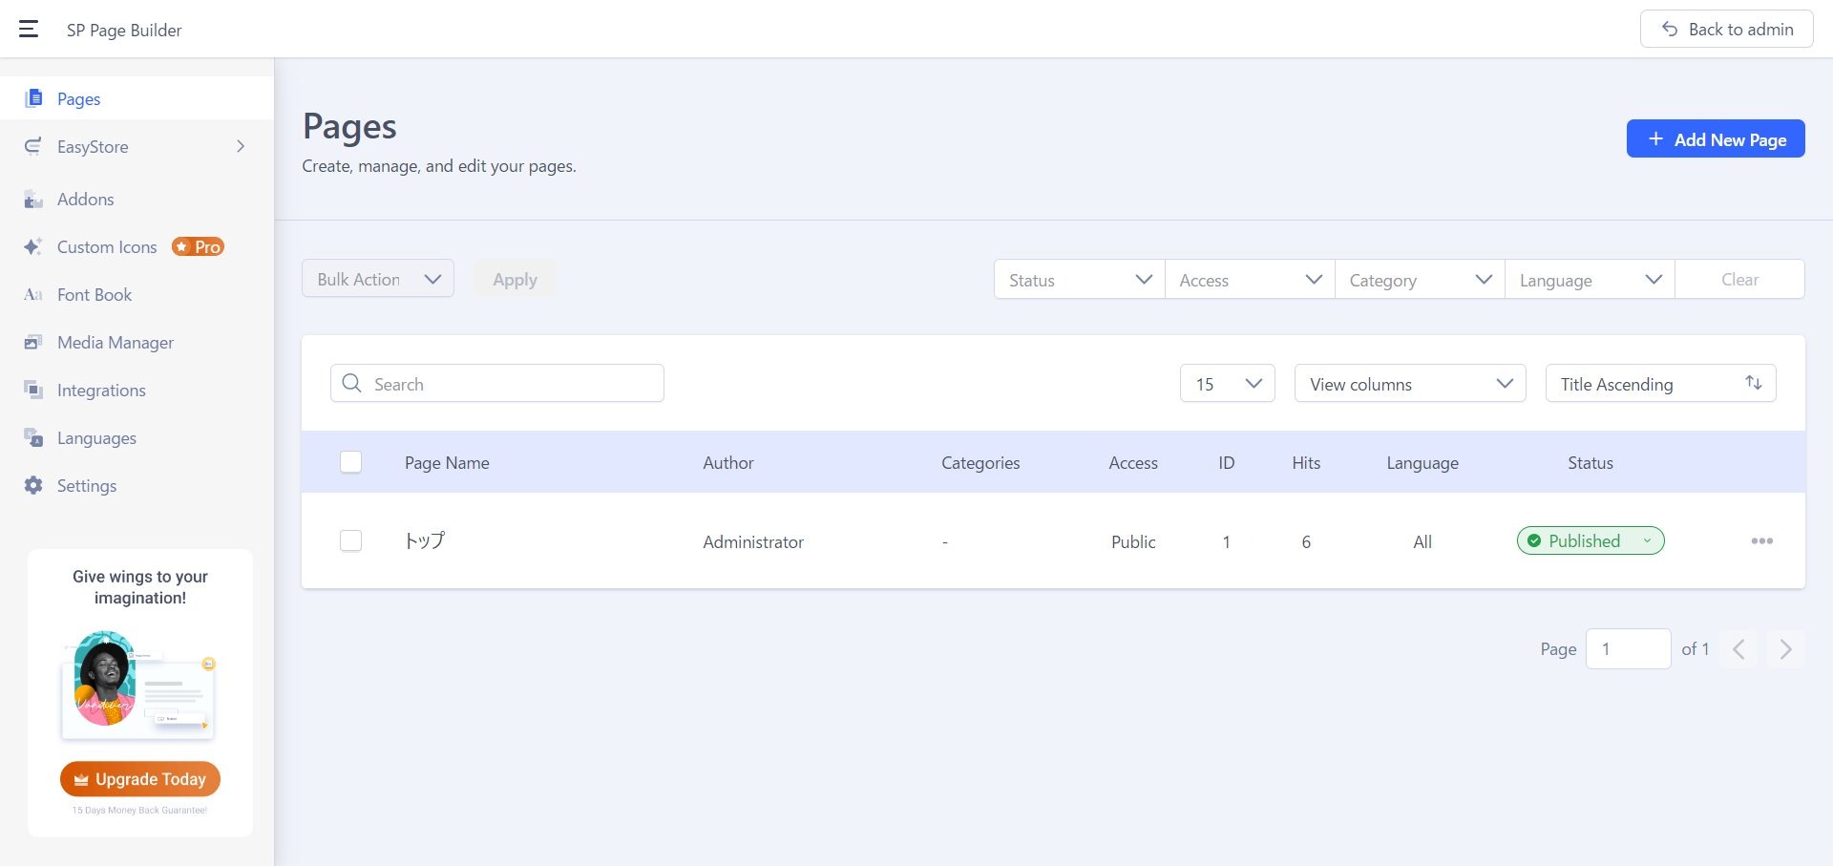Open Custom Icons marked Pro
The height and width of the screenshot is (867, 1833).
point(106,246)
